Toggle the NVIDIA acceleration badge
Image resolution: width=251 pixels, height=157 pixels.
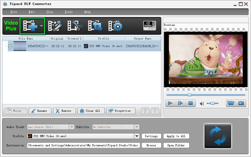[150, 26]
